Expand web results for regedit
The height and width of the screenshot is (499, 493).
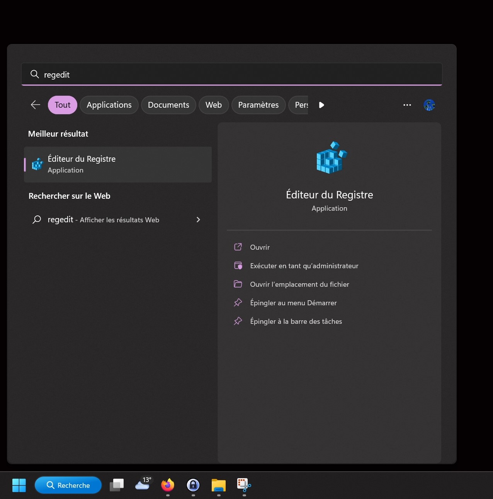198,220
